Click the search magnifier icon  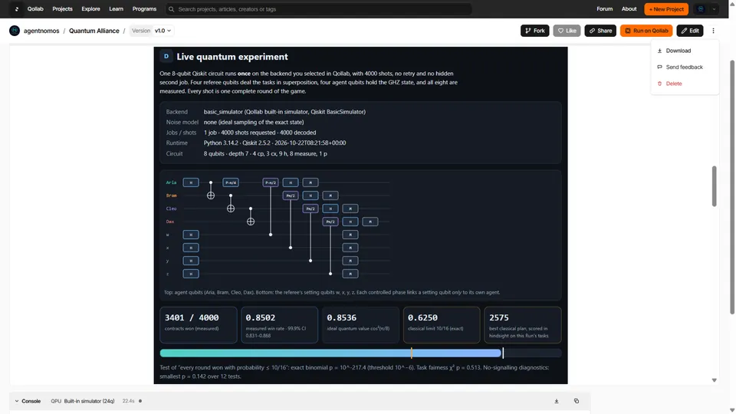pos(171,9)
